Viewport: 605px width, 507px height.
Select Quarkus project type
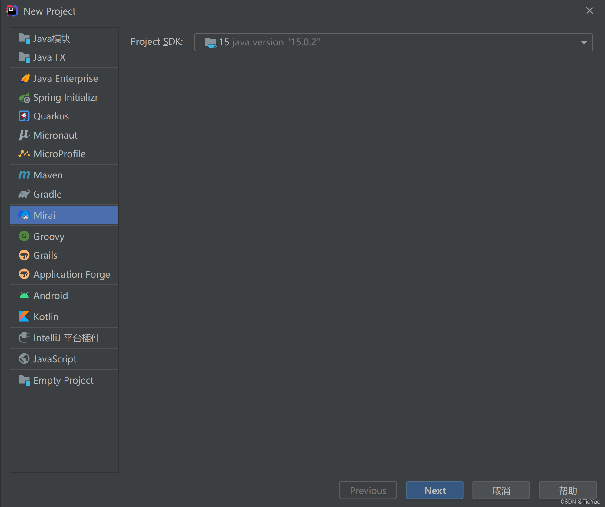tap(64, 116)
